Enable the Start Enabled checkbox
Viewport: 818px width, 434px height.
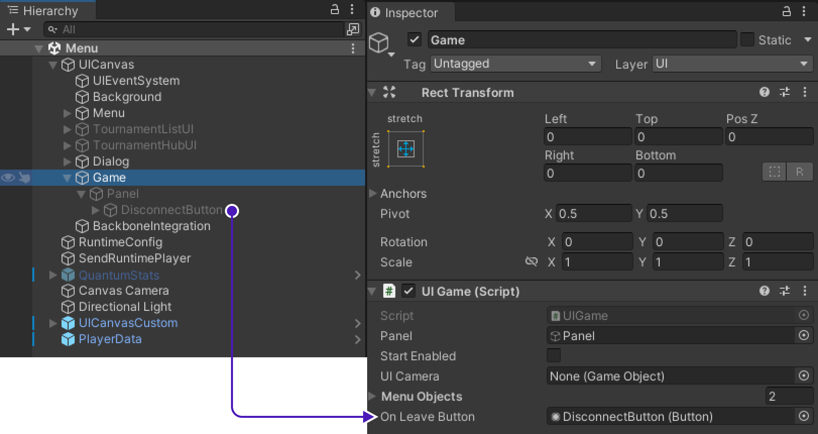[553, 355]
